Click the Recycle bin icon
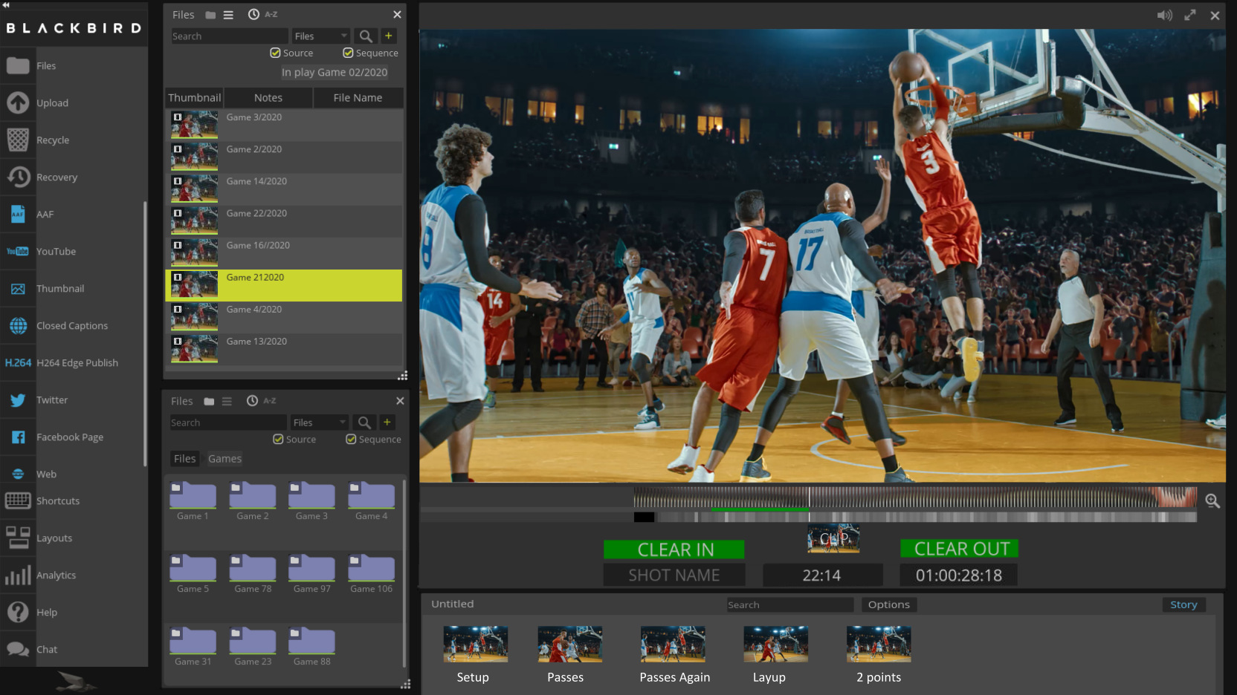 [19, 140]
